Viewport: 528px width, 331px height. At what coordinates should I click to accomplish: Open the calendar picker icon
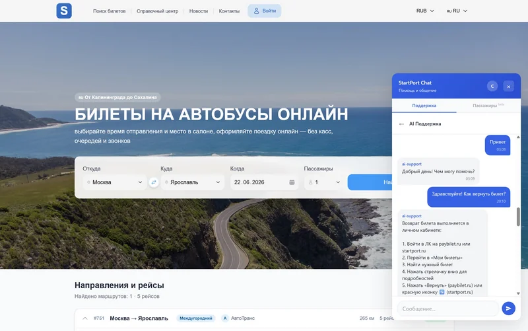tap(292, 182)
